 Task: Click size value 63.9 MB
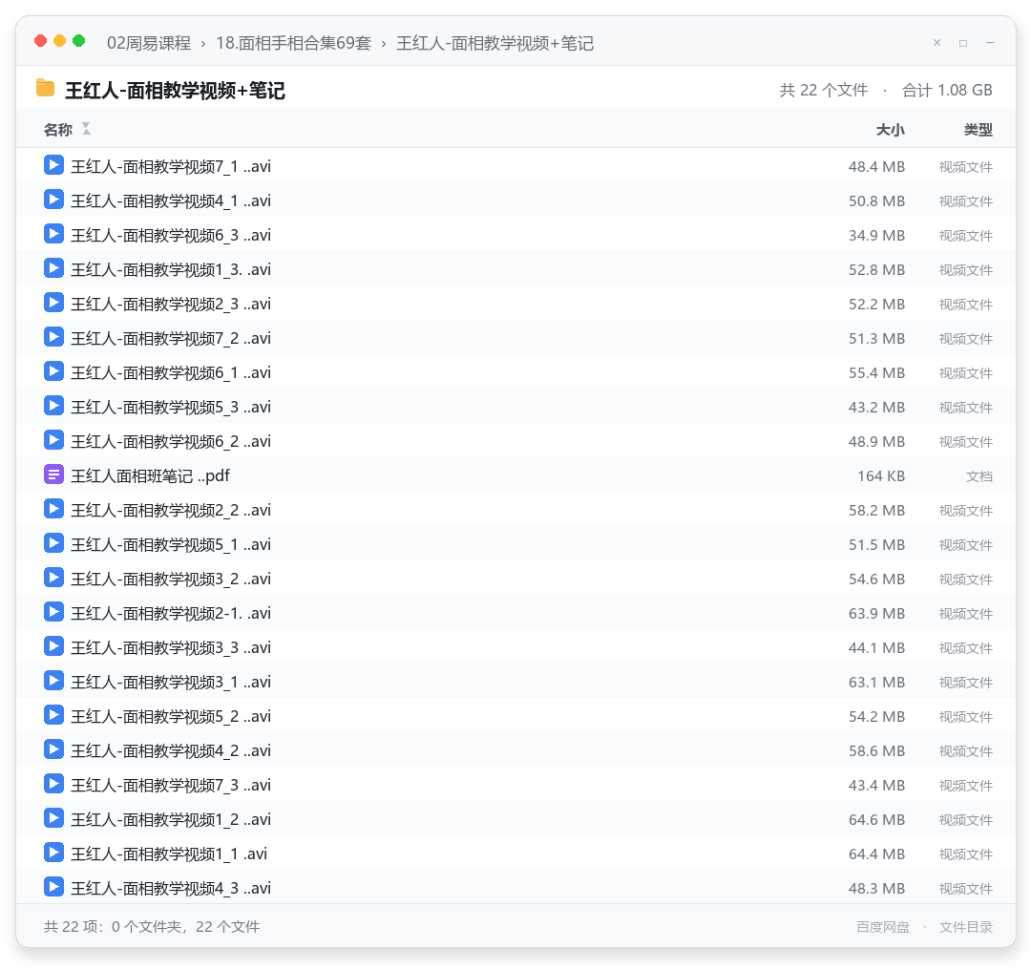click(876, 614)
